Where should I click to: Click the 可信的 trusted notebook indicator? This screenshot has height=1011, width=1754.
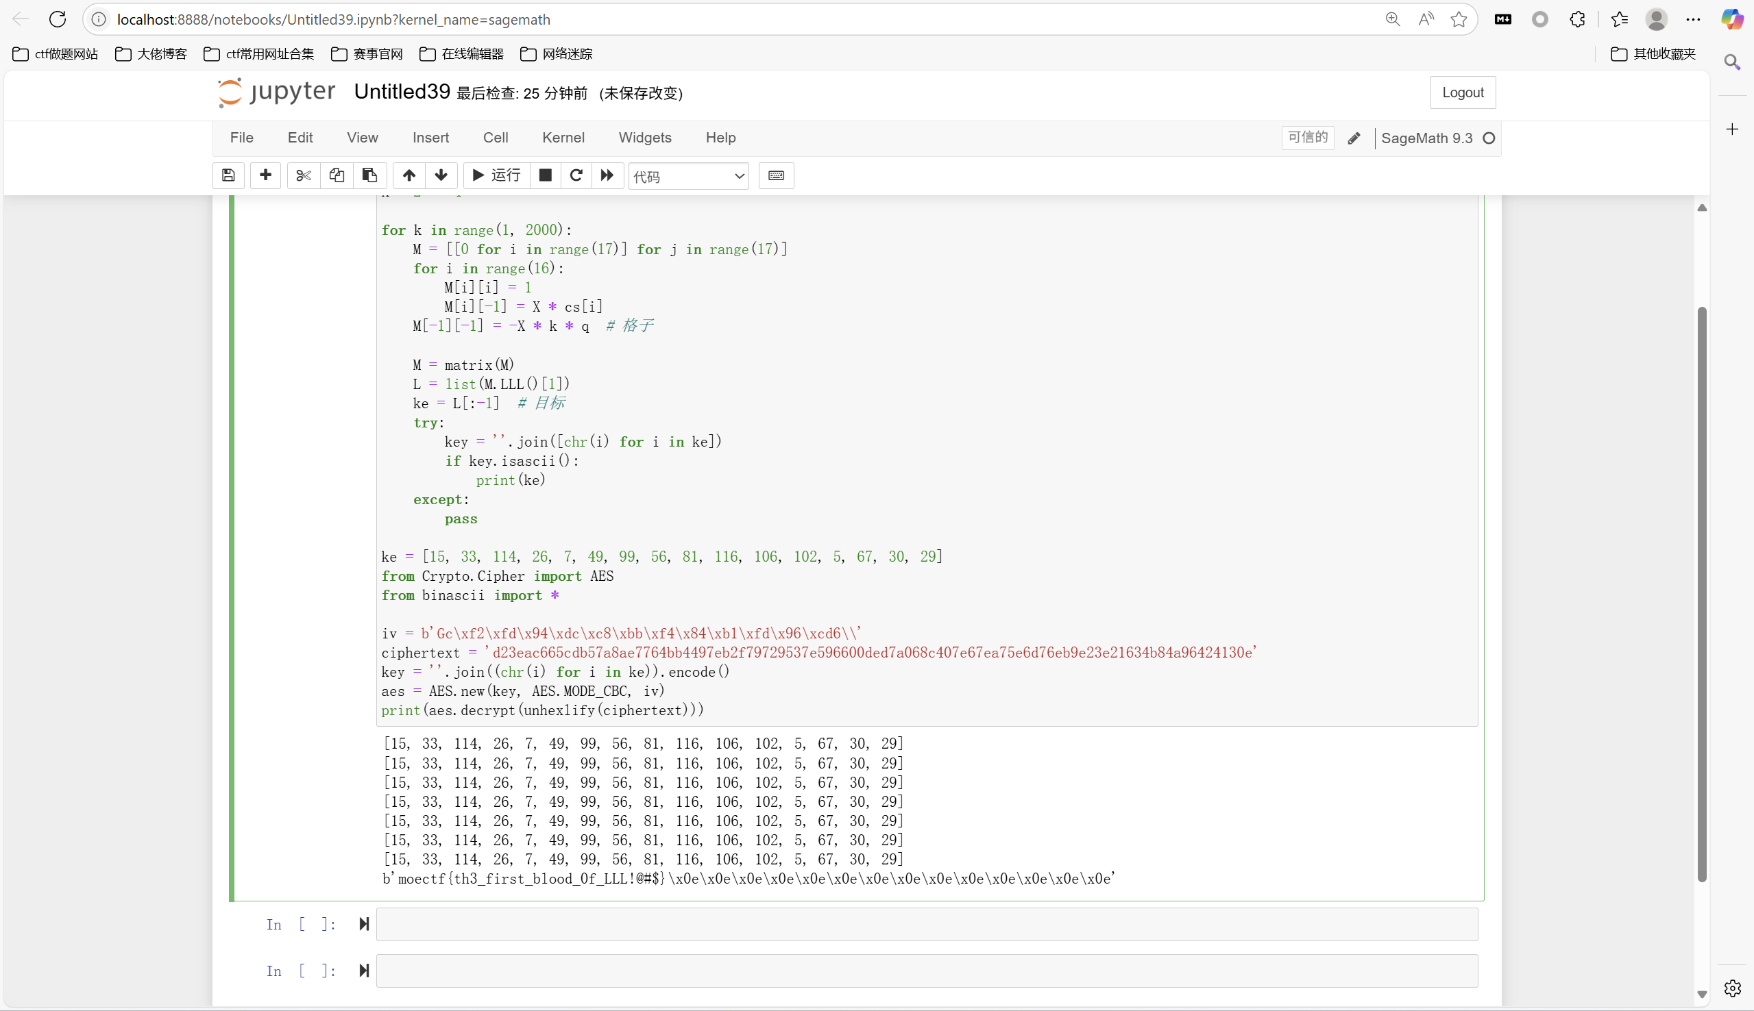pos(1307,138)
